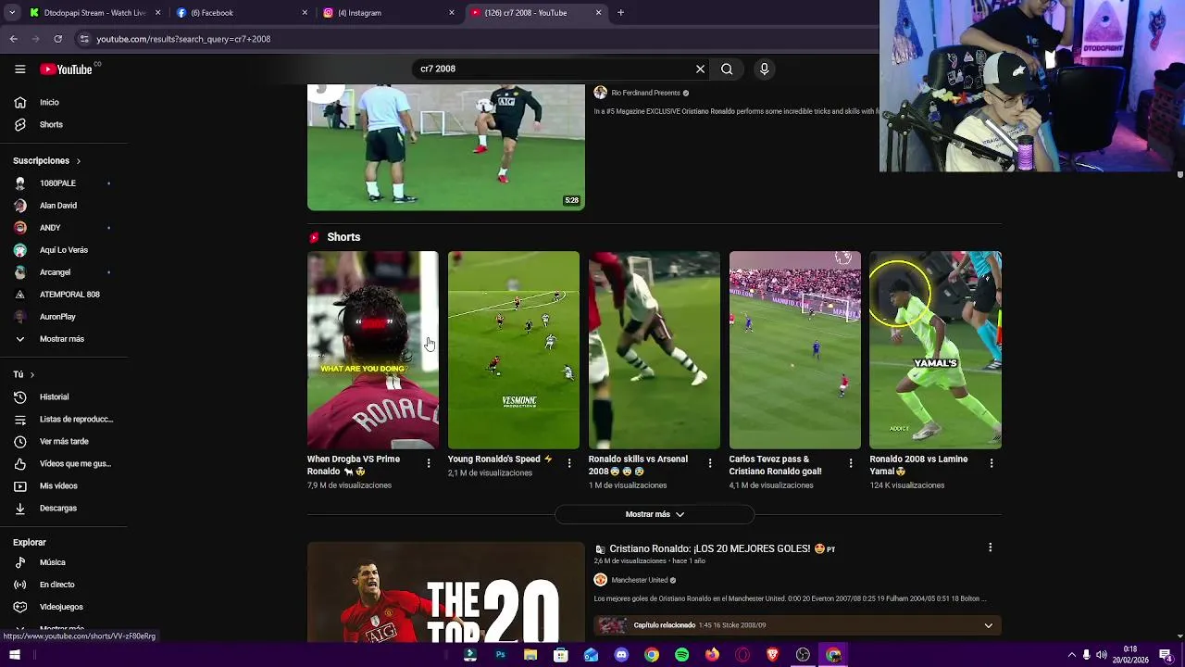Focus the browser address bar

[x=477, y=39]
